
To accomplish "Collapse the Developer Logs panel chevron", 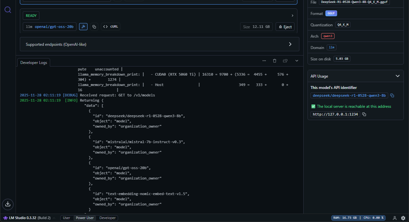I will click(297, 61).
